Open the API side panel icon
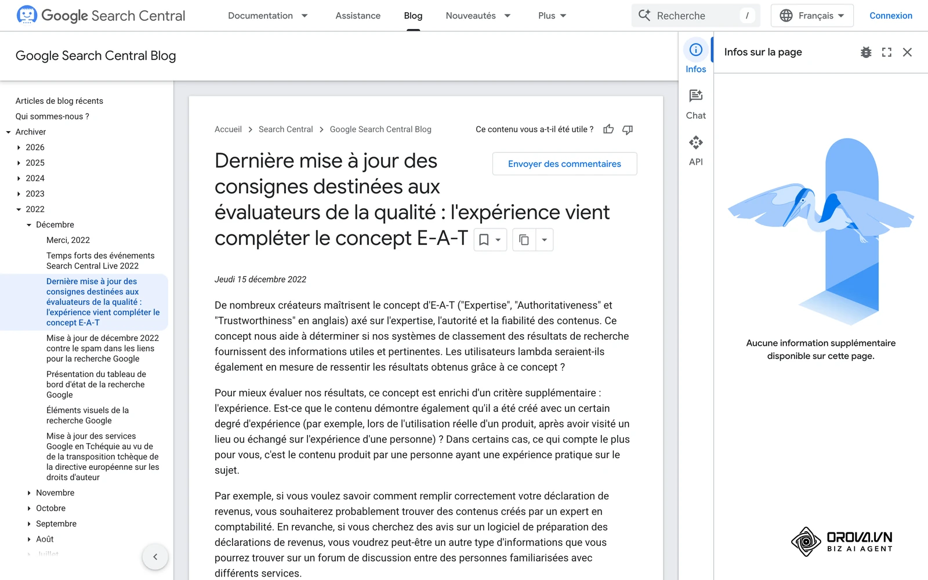Screen dimensions: 928x580 click(696, 142)
